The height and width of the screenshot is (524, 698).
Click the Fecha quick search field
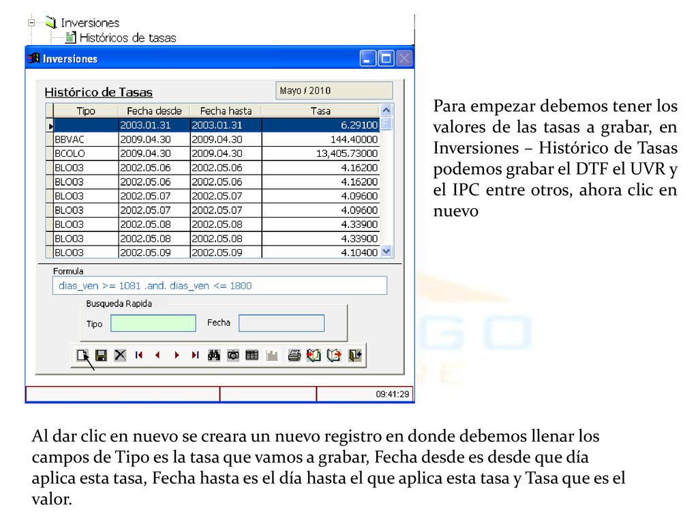coord(282,323)
